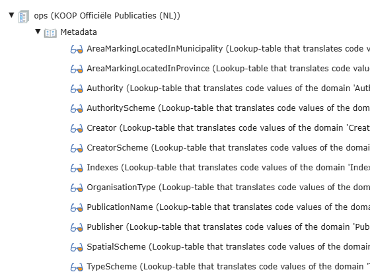Collapse the ops KOOP Officiële Publicaties node

click(x=11, y=15)
